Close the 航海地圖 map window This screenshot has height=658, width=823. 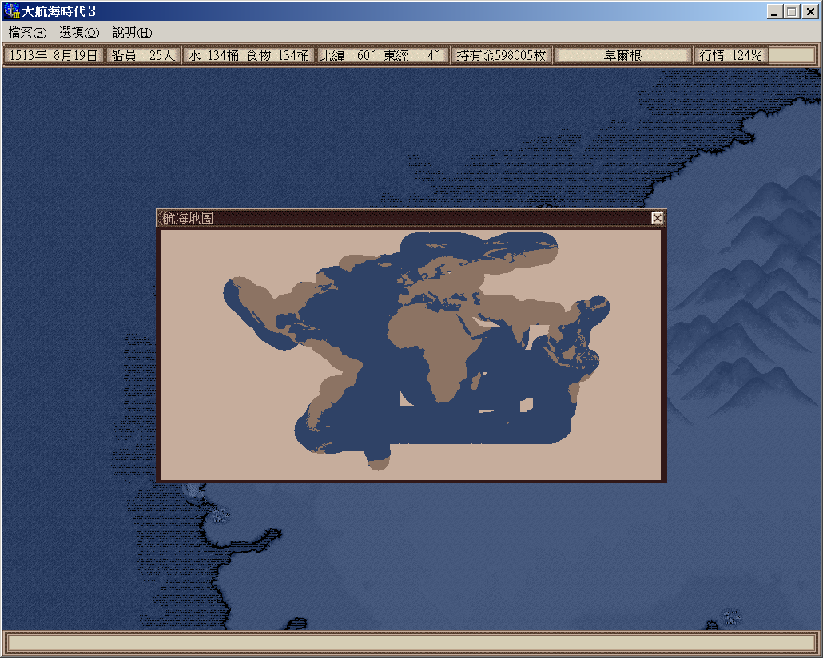pos(657,218)
